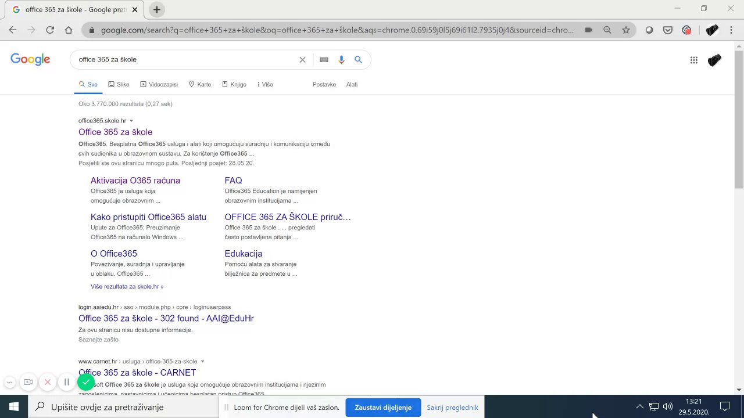
Task: Open the 302 found AAI@EduHr result
Action: tap(166, 319)
